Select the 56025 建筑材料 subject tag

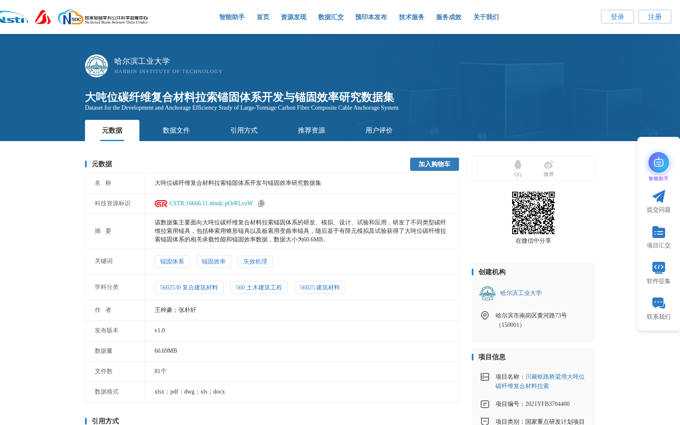tap(320, 287)
